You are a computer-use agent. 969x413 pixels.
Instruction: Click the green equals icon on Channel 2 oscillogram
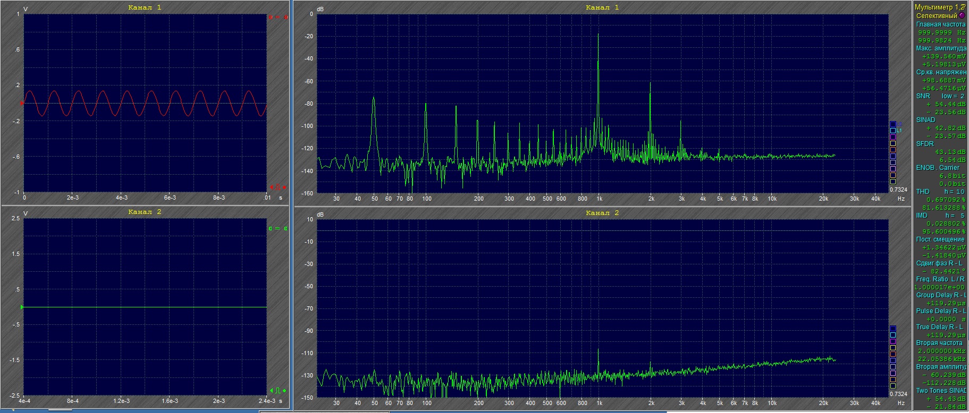coord(277,228)
